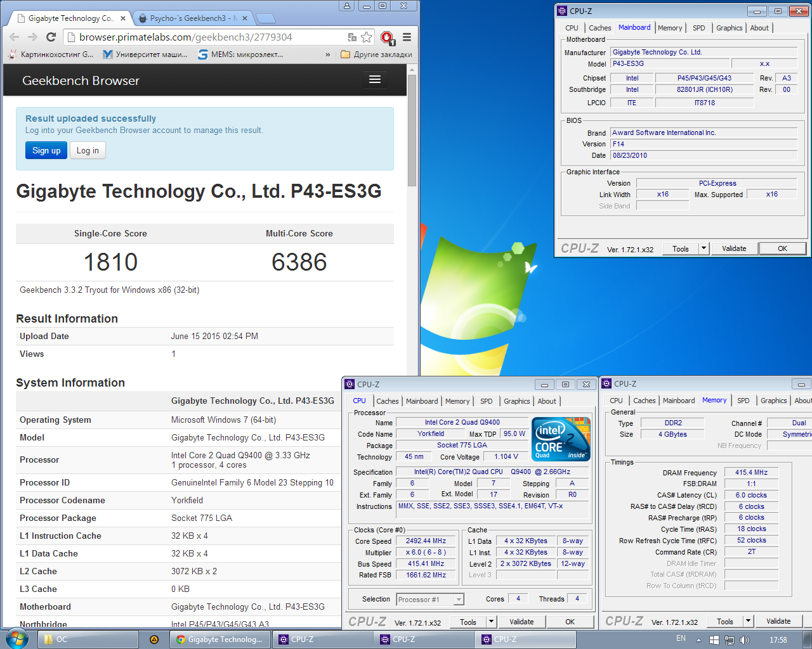Viewport: 812px width, 649px height.
Task: Click the EN language indicator in taskbar
Action: point(681,639)
